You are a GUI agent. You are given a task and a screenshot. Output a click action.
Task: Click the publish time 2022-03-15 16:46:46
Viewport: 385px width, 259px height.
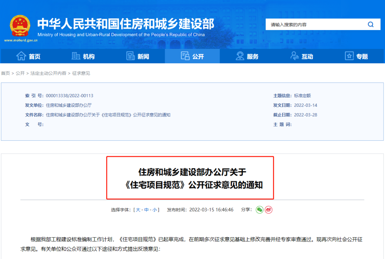pos(211,210)
